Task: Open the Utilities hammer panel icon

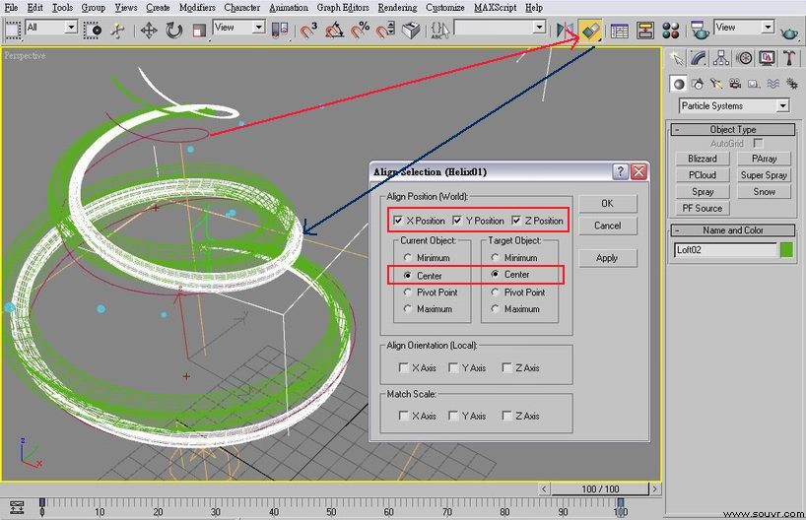Action: click(x=789, y=58)
